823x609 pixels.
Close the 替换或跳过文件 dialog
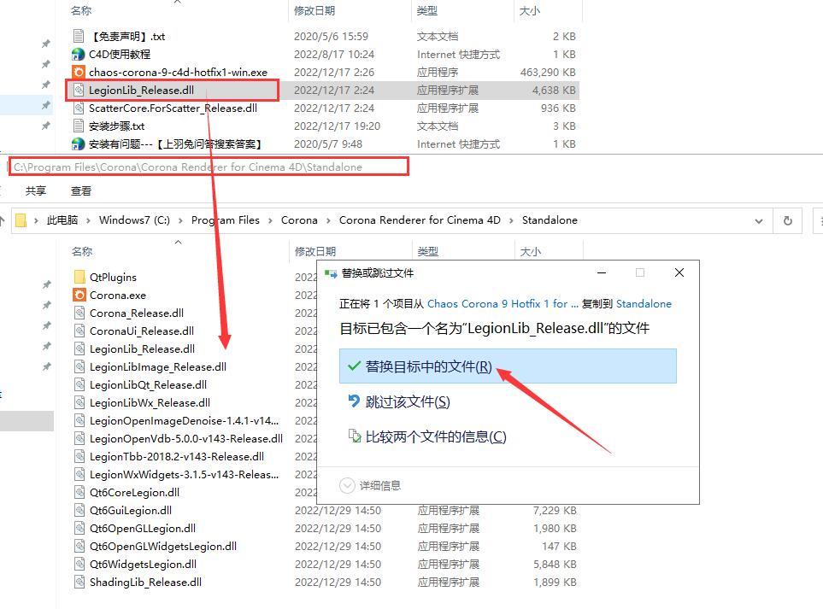tap(679, 272)
